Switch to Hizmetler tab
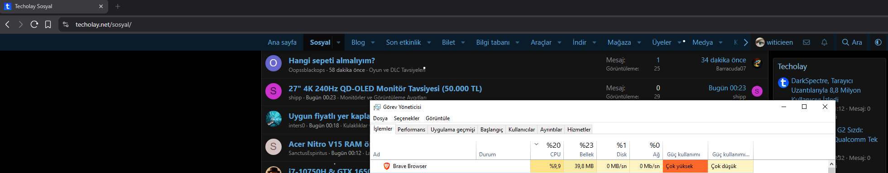Image resolution: width=888 pixels, height=173 pixels. click(x=579, y=130)
